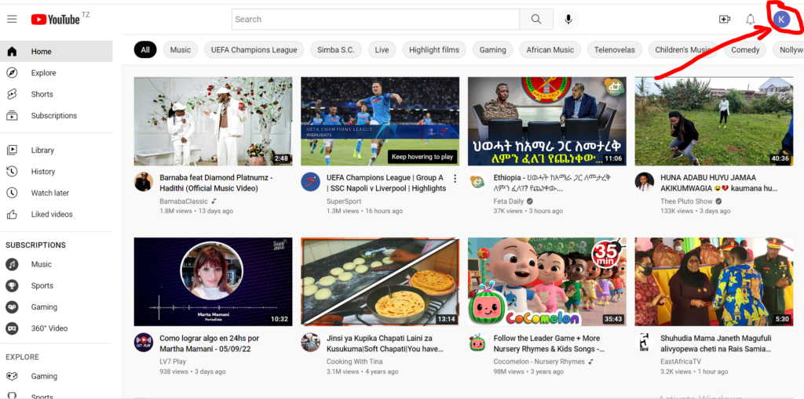Click the Explore compass icon

[12, 73]
